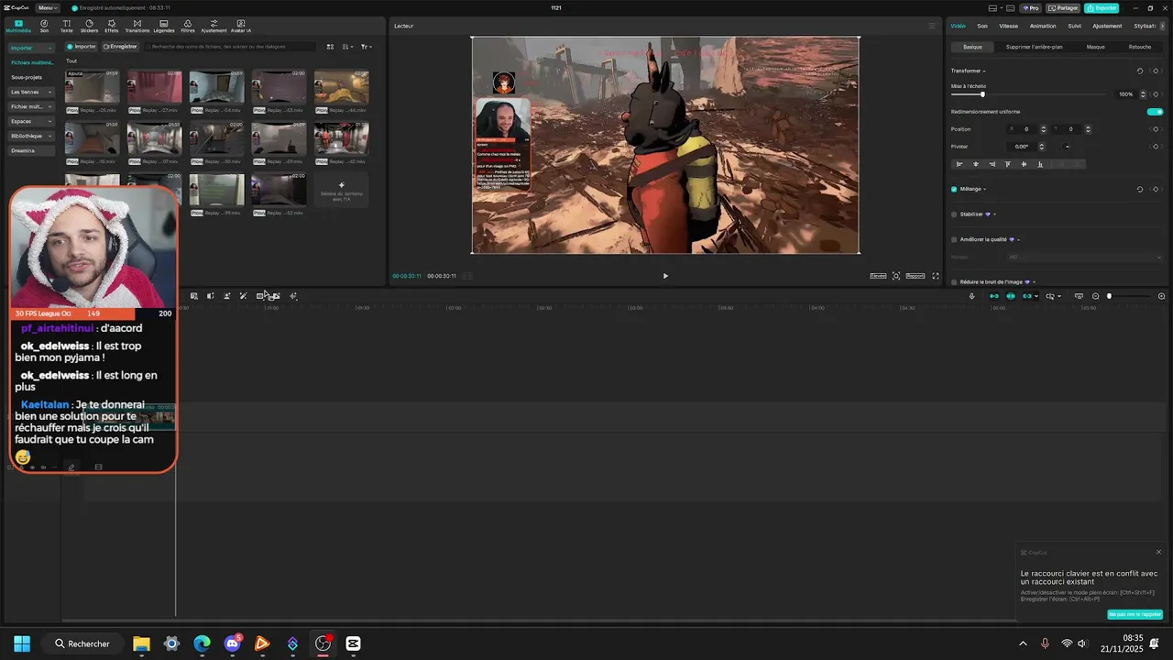Click the microphone voice-over icon in timeline toolbar
The image size is (1173, 660).
pos(971,296)
